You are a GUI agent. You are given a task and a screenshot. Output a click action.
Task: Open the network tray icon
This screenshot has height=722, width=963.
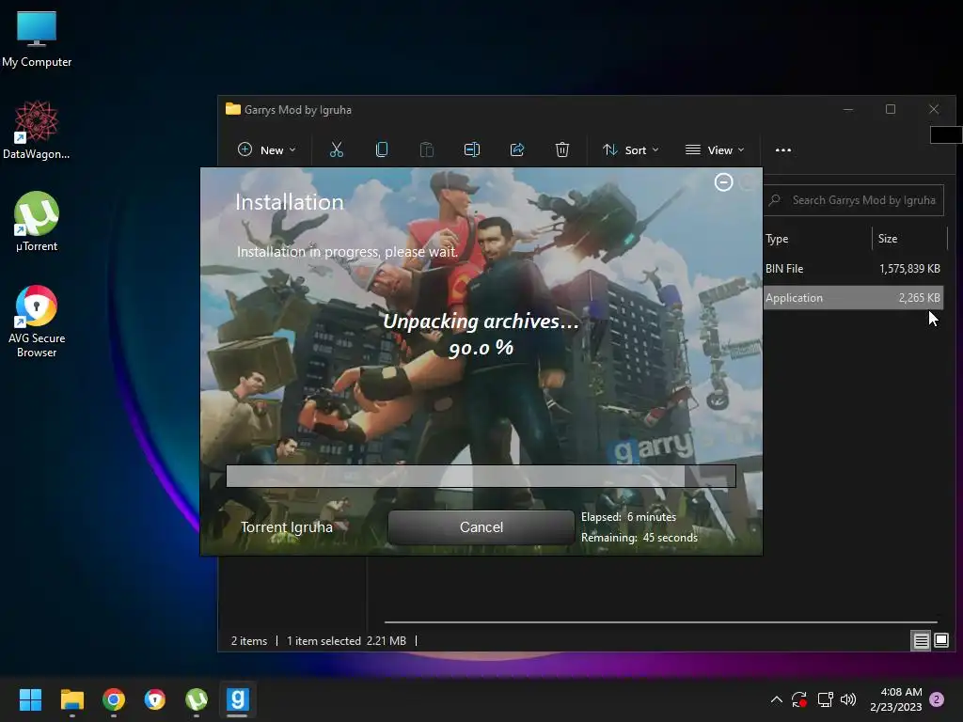(825, 699)
